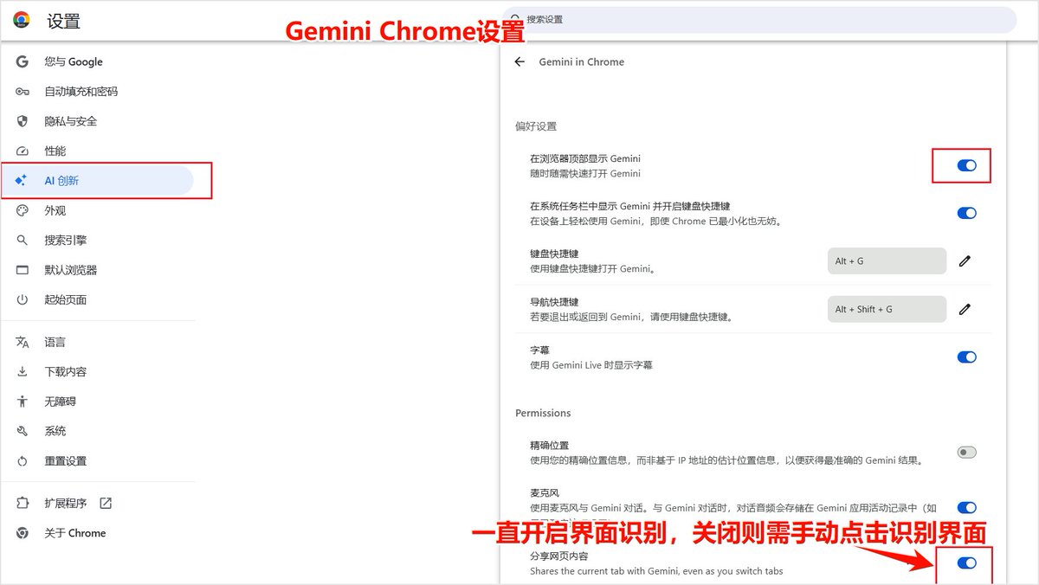The height and width of the screenshot is (585, 1039).
Task: Click the 设置 page heading
Action: coord(64,21)
